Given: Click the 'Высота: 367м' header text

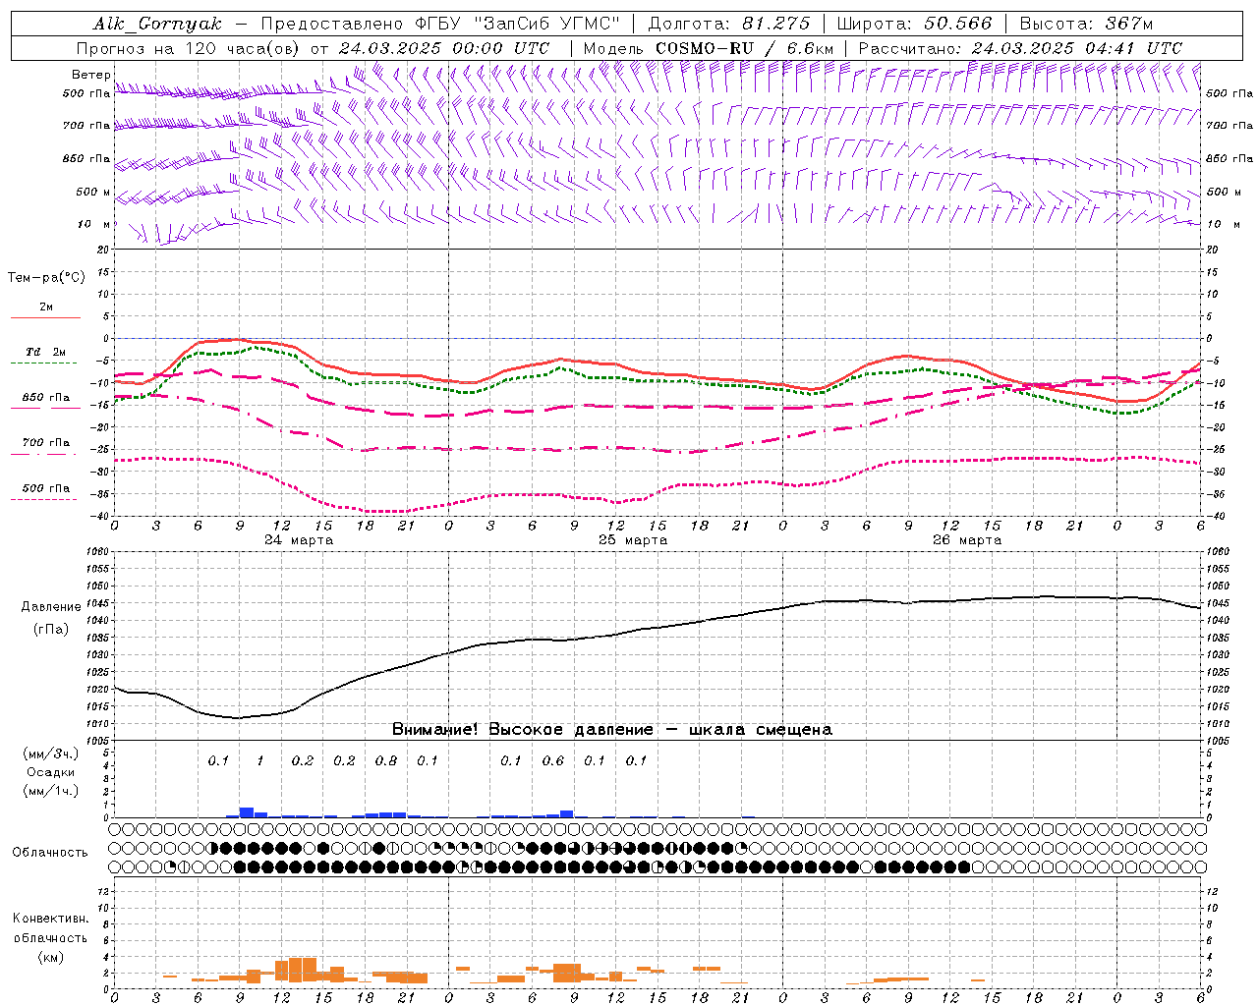Looking at the screenshot, I should (1086, 24).
